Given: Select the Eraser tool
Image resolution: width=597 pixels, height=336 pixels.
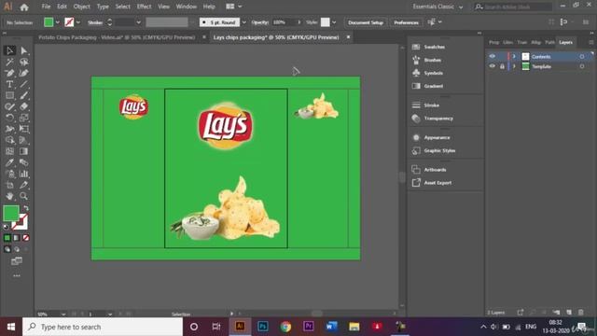Looking at the screenshot, I should [x=23, y=106].
